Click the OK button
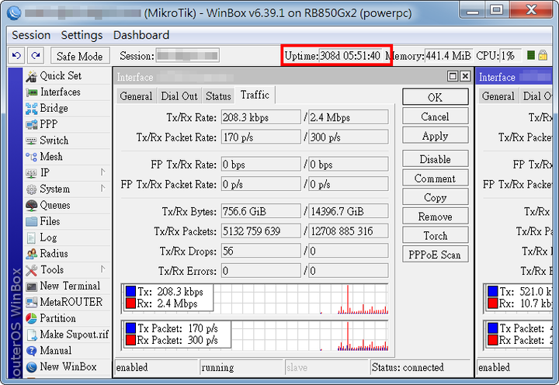559x385 pixels. tap(436, 97)
